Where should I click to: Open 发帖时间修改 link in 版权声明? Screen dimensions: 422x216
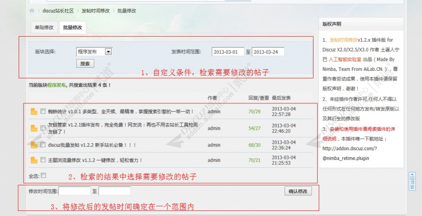click(x=344, y=40)
